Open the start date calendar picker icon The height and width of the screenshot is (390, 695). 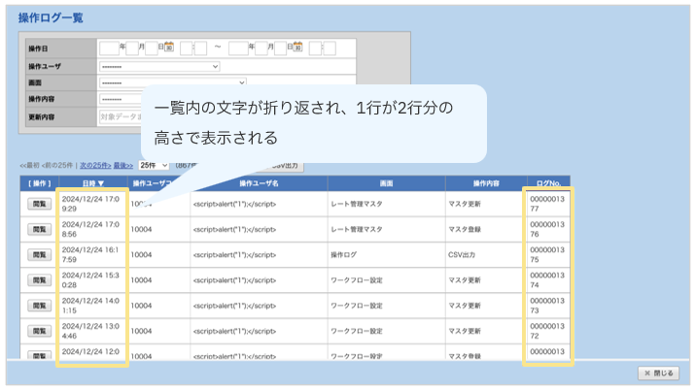click(x=169, y=48)
